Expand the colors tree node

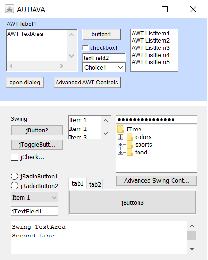[x=121, y=137]
